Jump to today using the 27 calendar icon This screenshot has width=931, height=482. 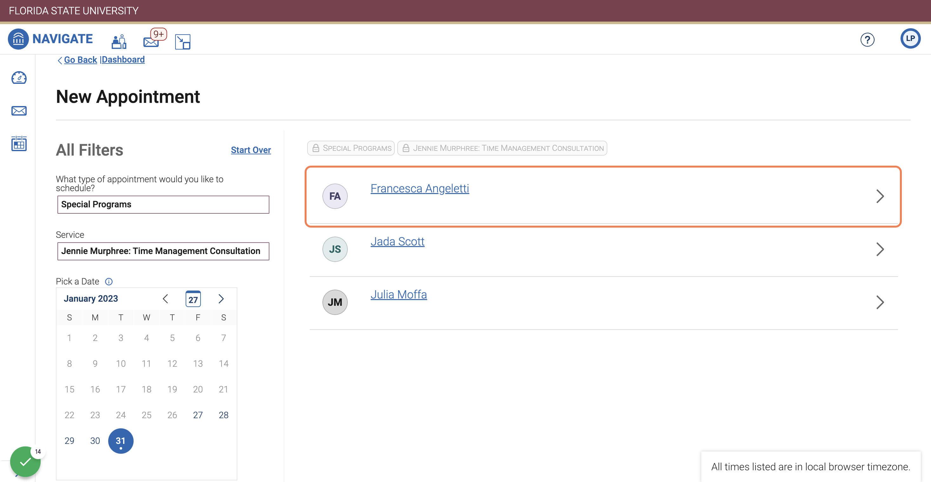pyautogui.click(x=193, y=299)
